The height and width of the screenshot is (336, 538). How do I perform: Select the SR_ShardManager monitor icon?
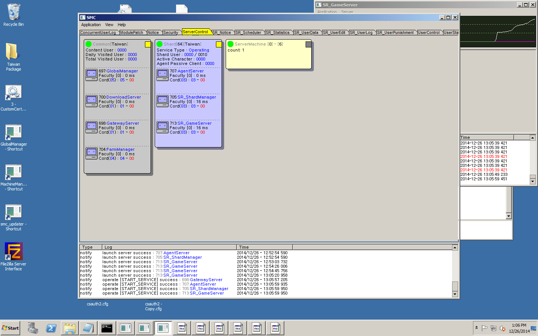click(x=163, y=101)
